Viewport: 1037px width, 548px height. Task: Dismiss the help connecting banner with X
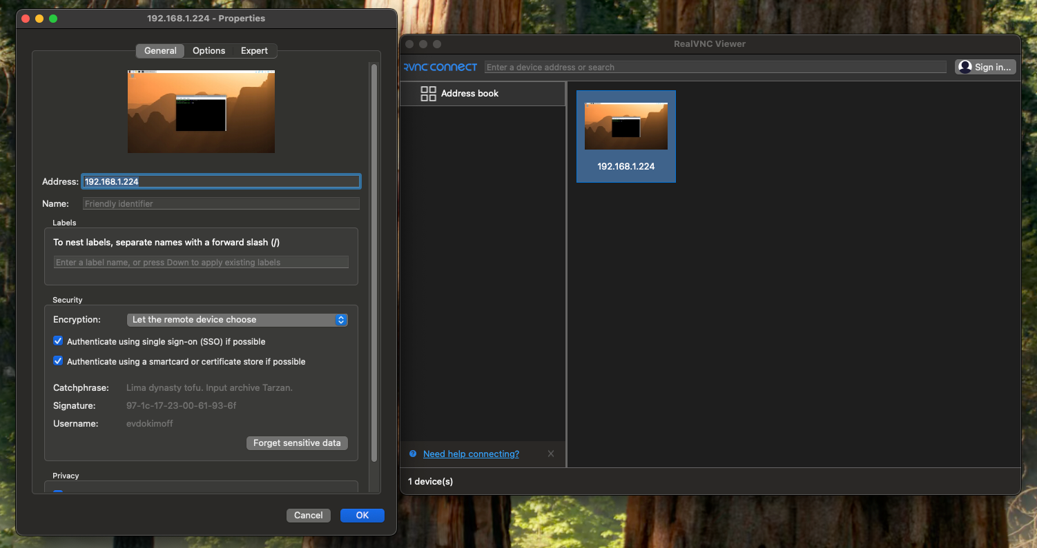coord(550,454)
